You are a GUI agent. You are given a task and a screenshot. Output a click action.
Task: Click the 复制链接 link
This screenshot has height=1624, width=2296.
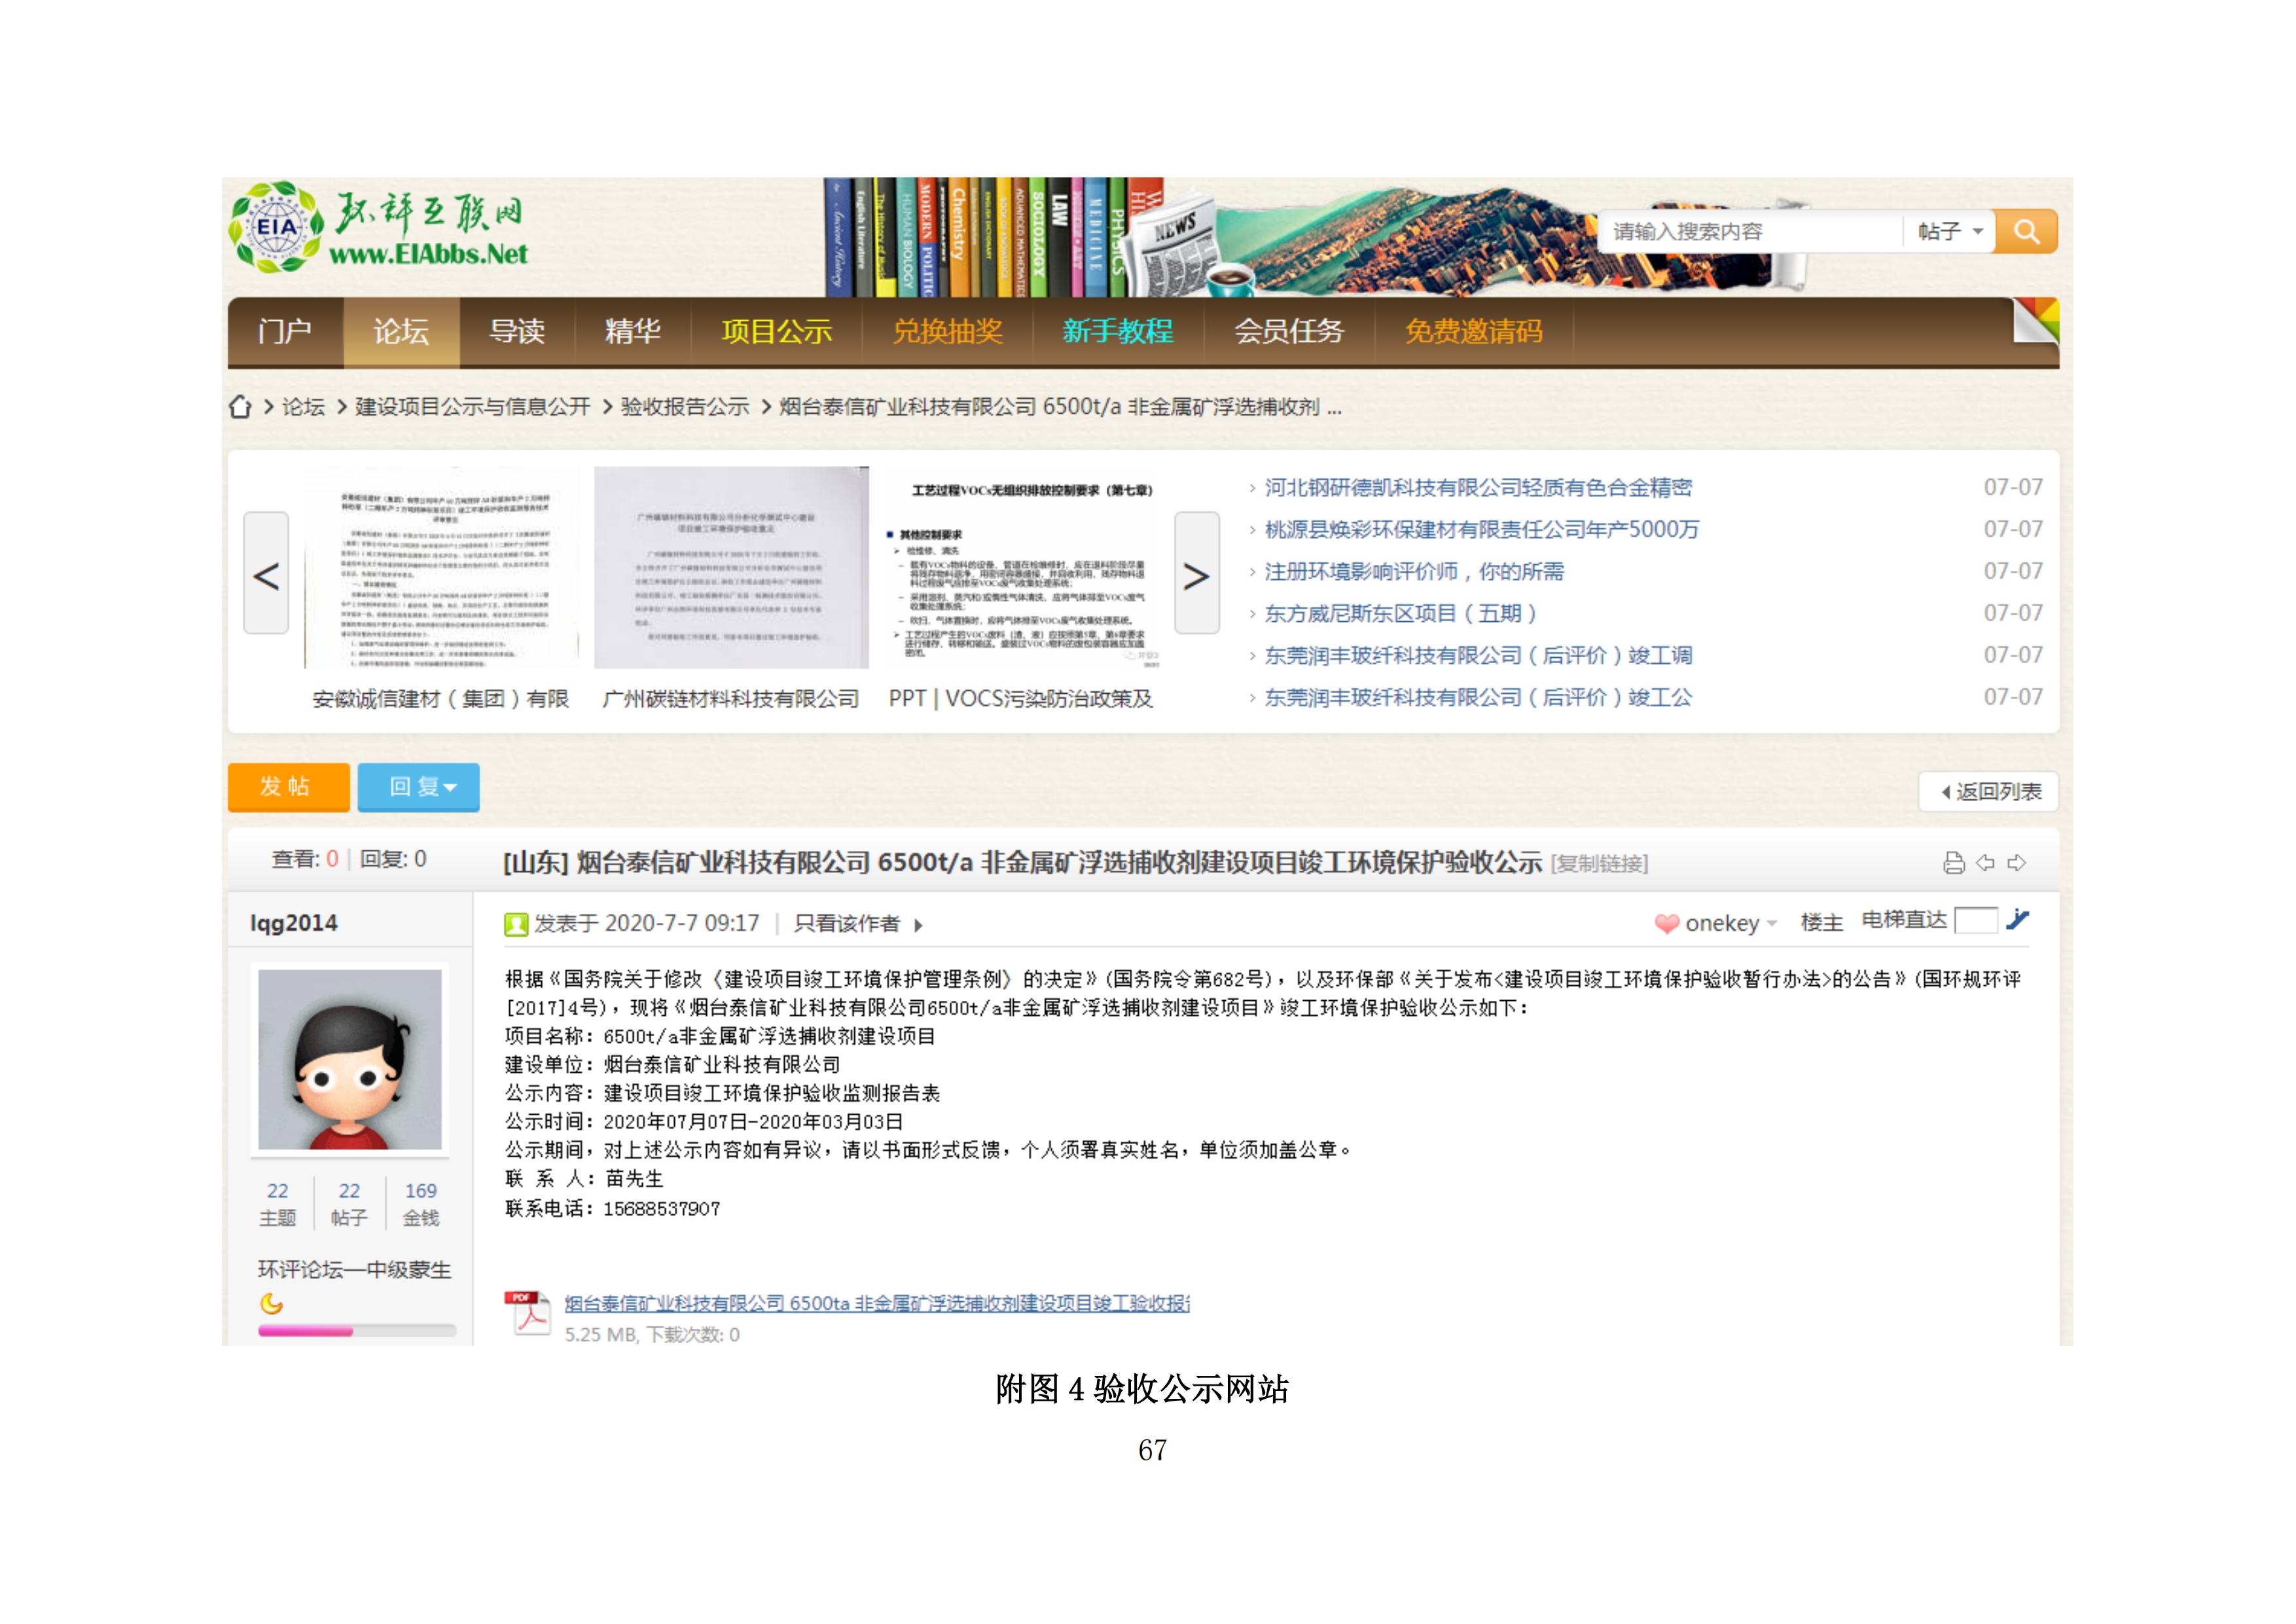coord(1599,863)
